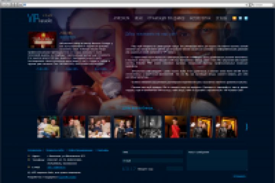The image size is (275, 183).
Task: Click the first blue link below the event text
Action: point(42,69)
